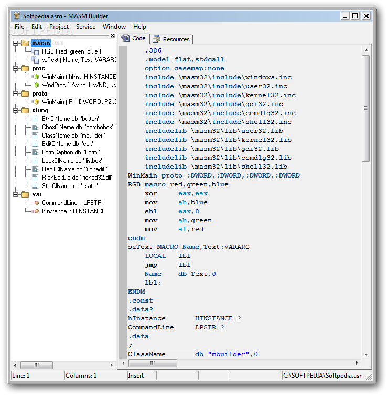Collapse the string tree node
Viewport: 387px width, 395px height.
16,110
